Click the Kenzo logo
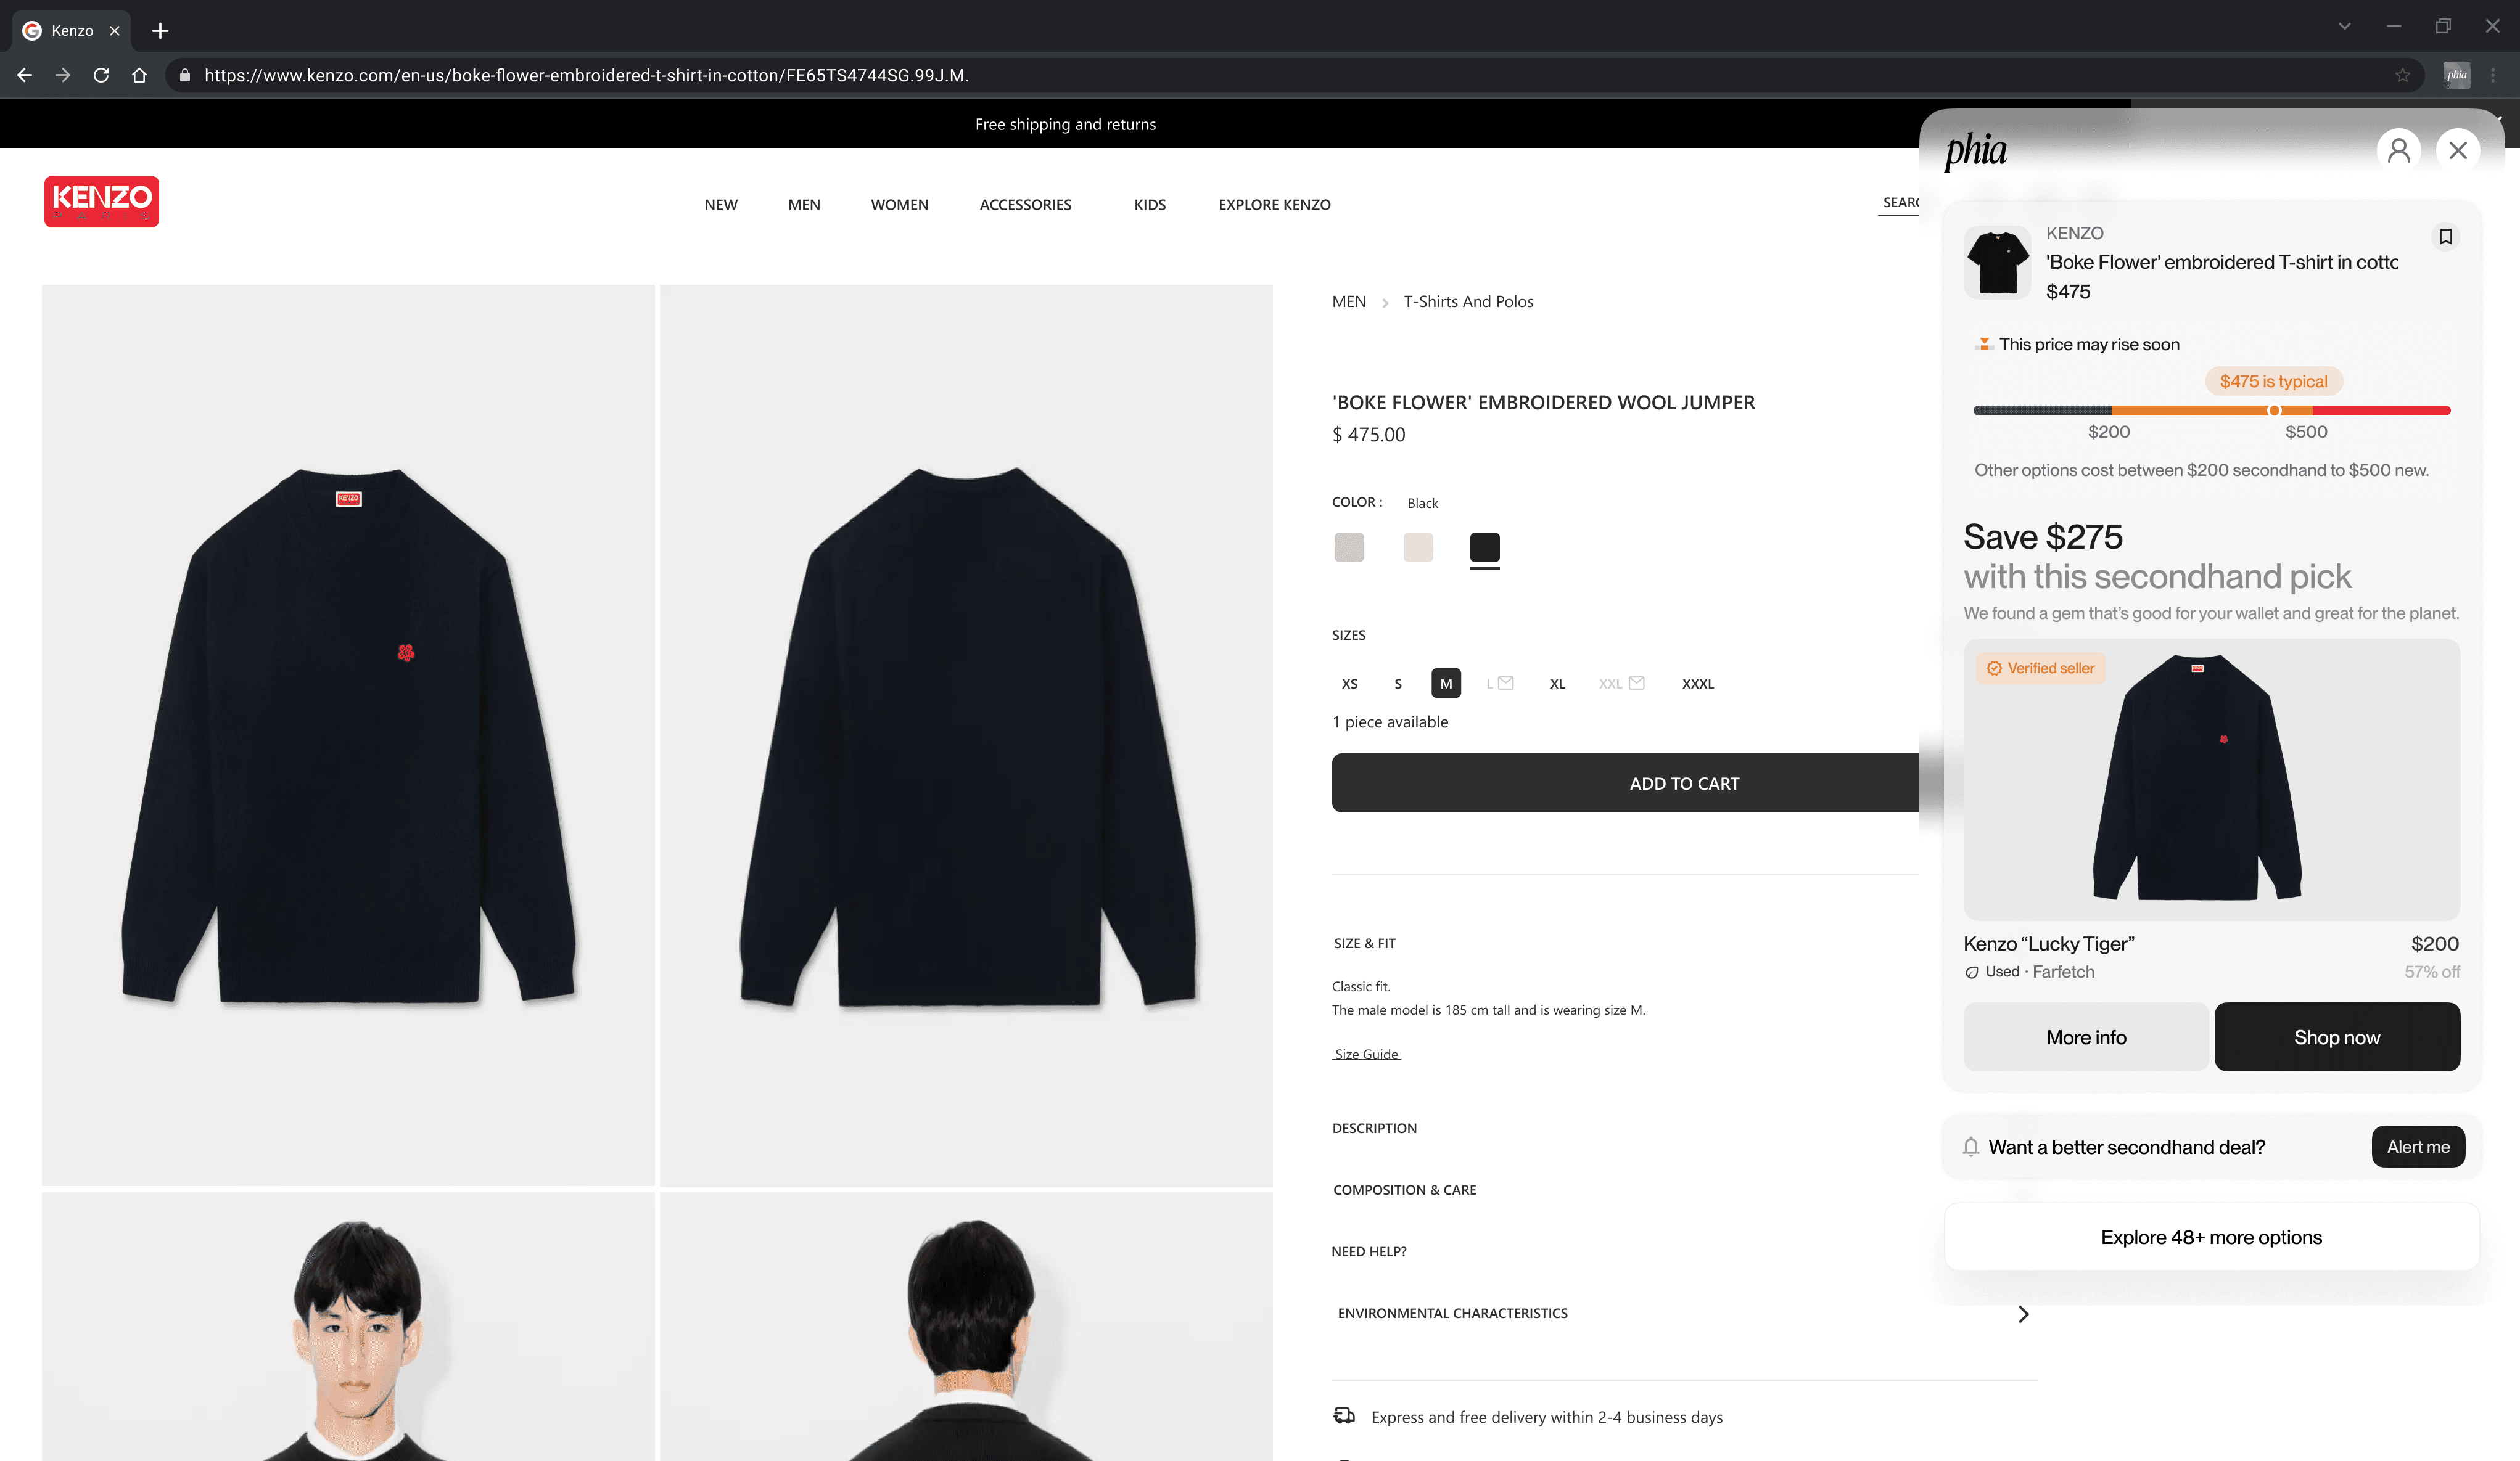This screenshot has width=2520, height=1461. [101, 202]
